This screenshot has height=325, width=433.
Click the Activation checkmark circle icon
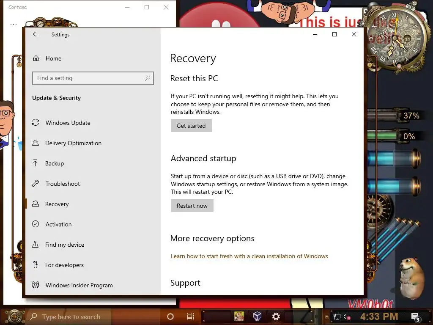tap(36, 224)
